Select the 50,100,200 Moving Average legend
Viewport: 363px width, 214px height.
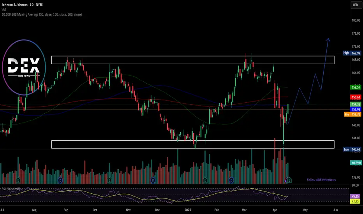[x=42, y=14]
